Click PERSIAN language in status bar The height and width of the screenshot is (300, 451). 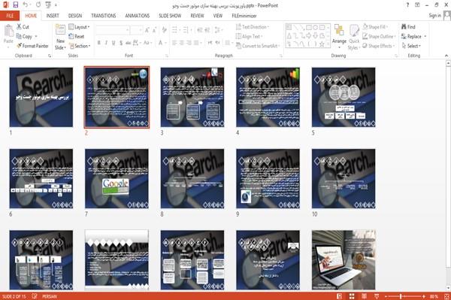(50, 296)
